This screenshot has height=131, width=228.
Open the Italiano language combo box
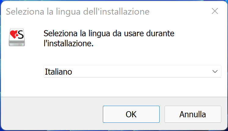(132, 71)
